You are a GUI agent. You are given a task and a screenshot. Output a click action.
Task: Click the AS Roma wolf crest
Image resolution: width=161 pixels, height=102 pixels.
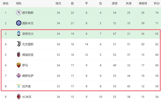19,65
